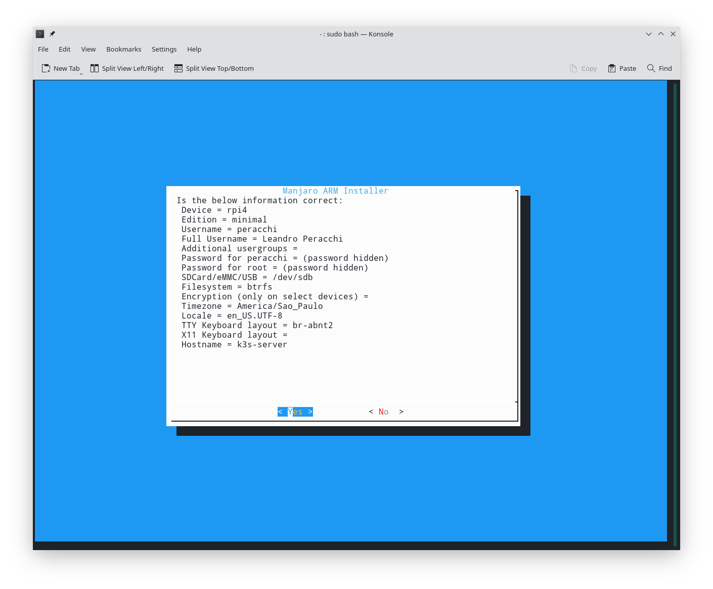Select the No button

click(386, 412)
